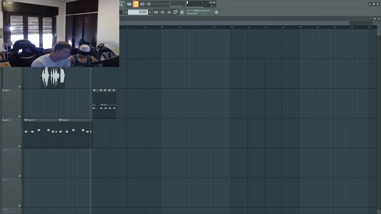The height and width of the screenshot is (214, 381).
Task: Open the first Piano 1 clip menu icon
Action: [25, 120]
